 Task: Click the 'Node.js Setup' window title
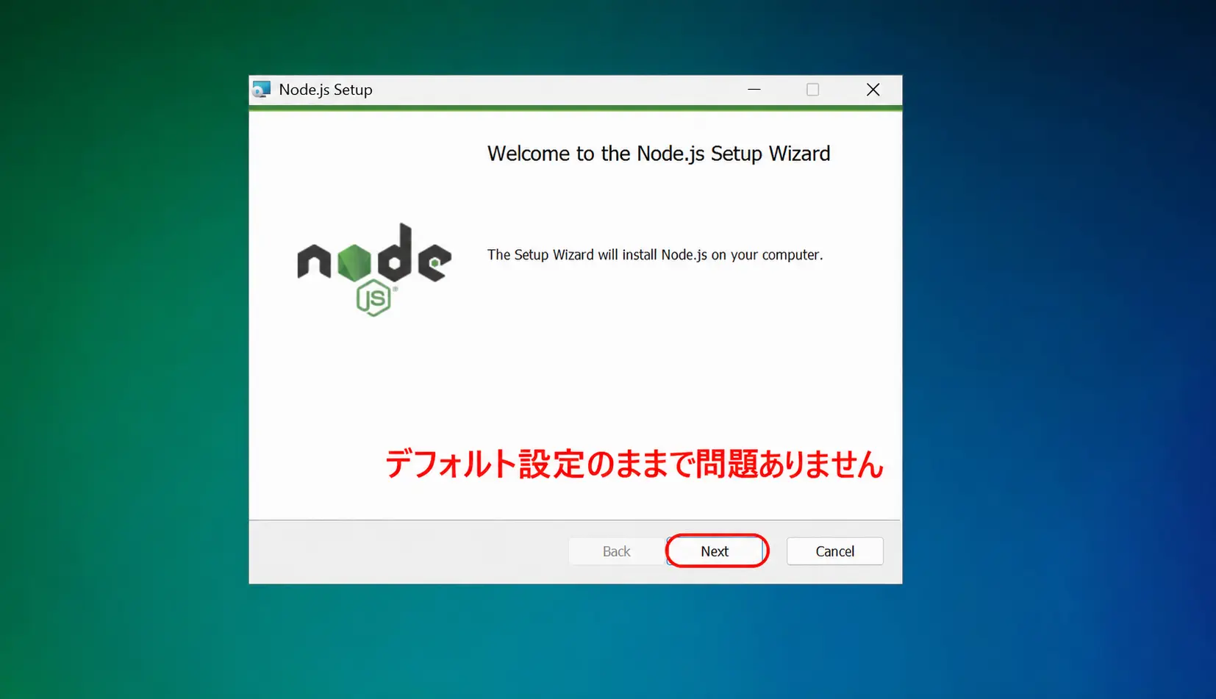pyautogui.click(x=326, y=90)
